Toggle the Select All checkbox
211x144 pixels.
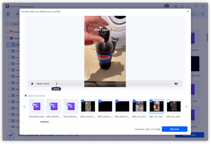pyautogui.click(x=26, y=96)
